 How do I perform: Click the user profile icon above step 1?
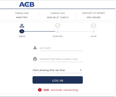(x=22, y=26)
